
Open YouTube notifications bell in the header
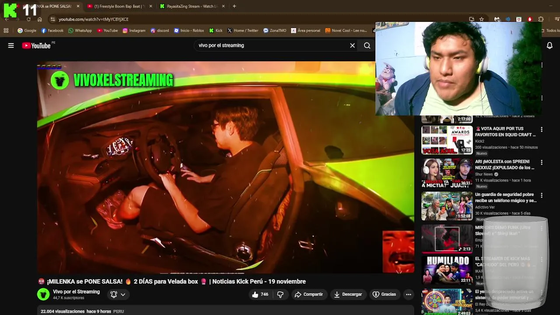click(549, 45)
